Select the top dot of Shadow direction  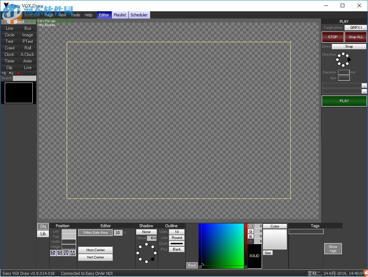pyautogui.click(x=146, y=245)
